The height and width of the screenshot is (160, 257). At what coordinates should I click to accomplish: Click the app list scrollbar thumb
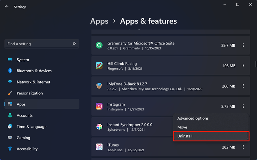tap(256, 64)
